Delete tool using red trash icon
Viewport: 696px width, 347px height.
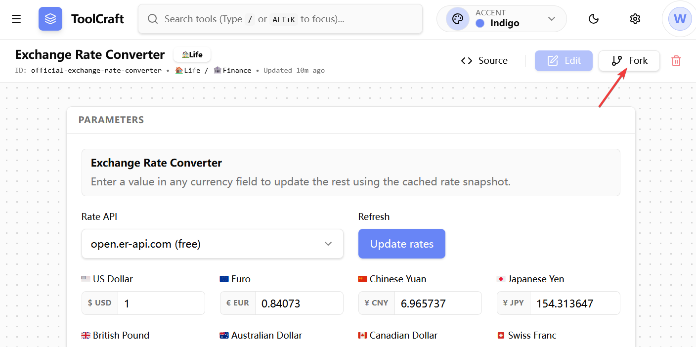click(676, 61)
